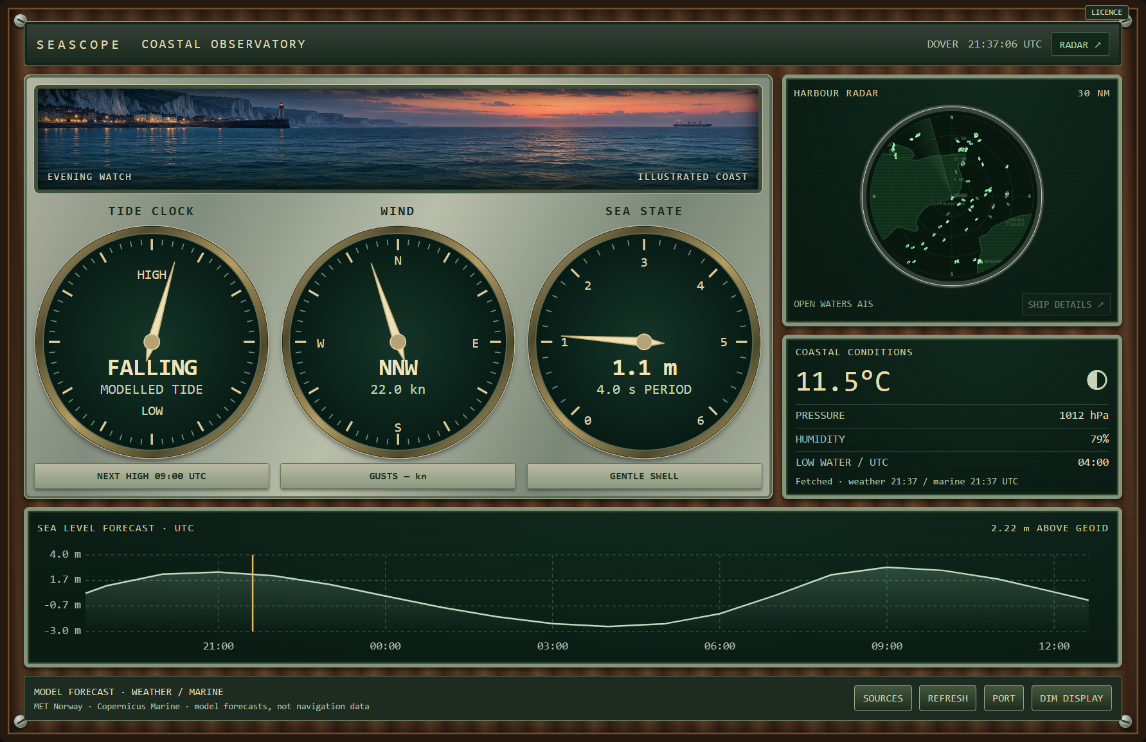Click the harbour radar scope display
1146x742 pixels.
(951, 197)
